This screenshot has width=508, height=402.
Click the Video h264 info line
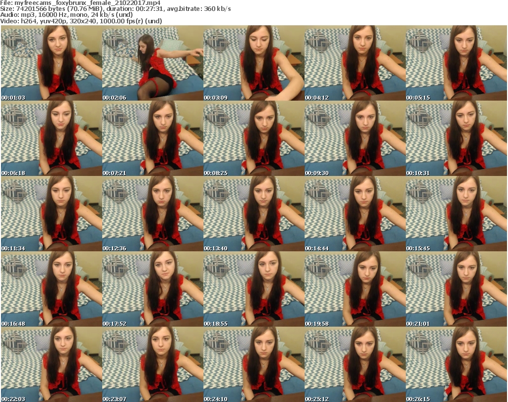click(81, 21)
